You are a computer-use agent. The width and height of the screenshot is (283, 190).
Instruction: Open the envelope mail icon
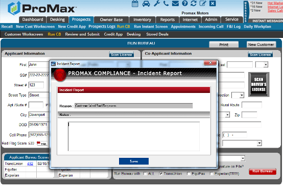coord(175,4)
